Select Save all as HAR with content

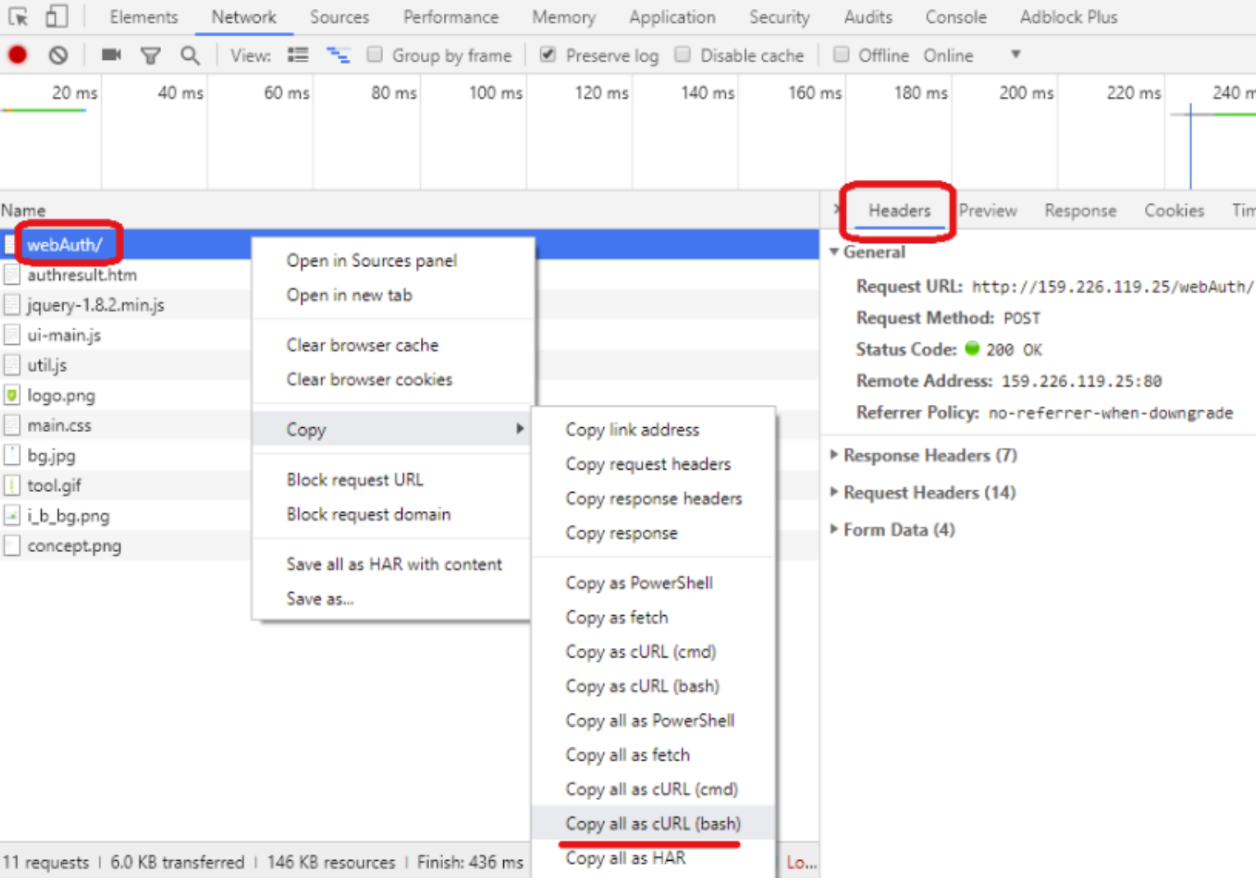[394, 564]
